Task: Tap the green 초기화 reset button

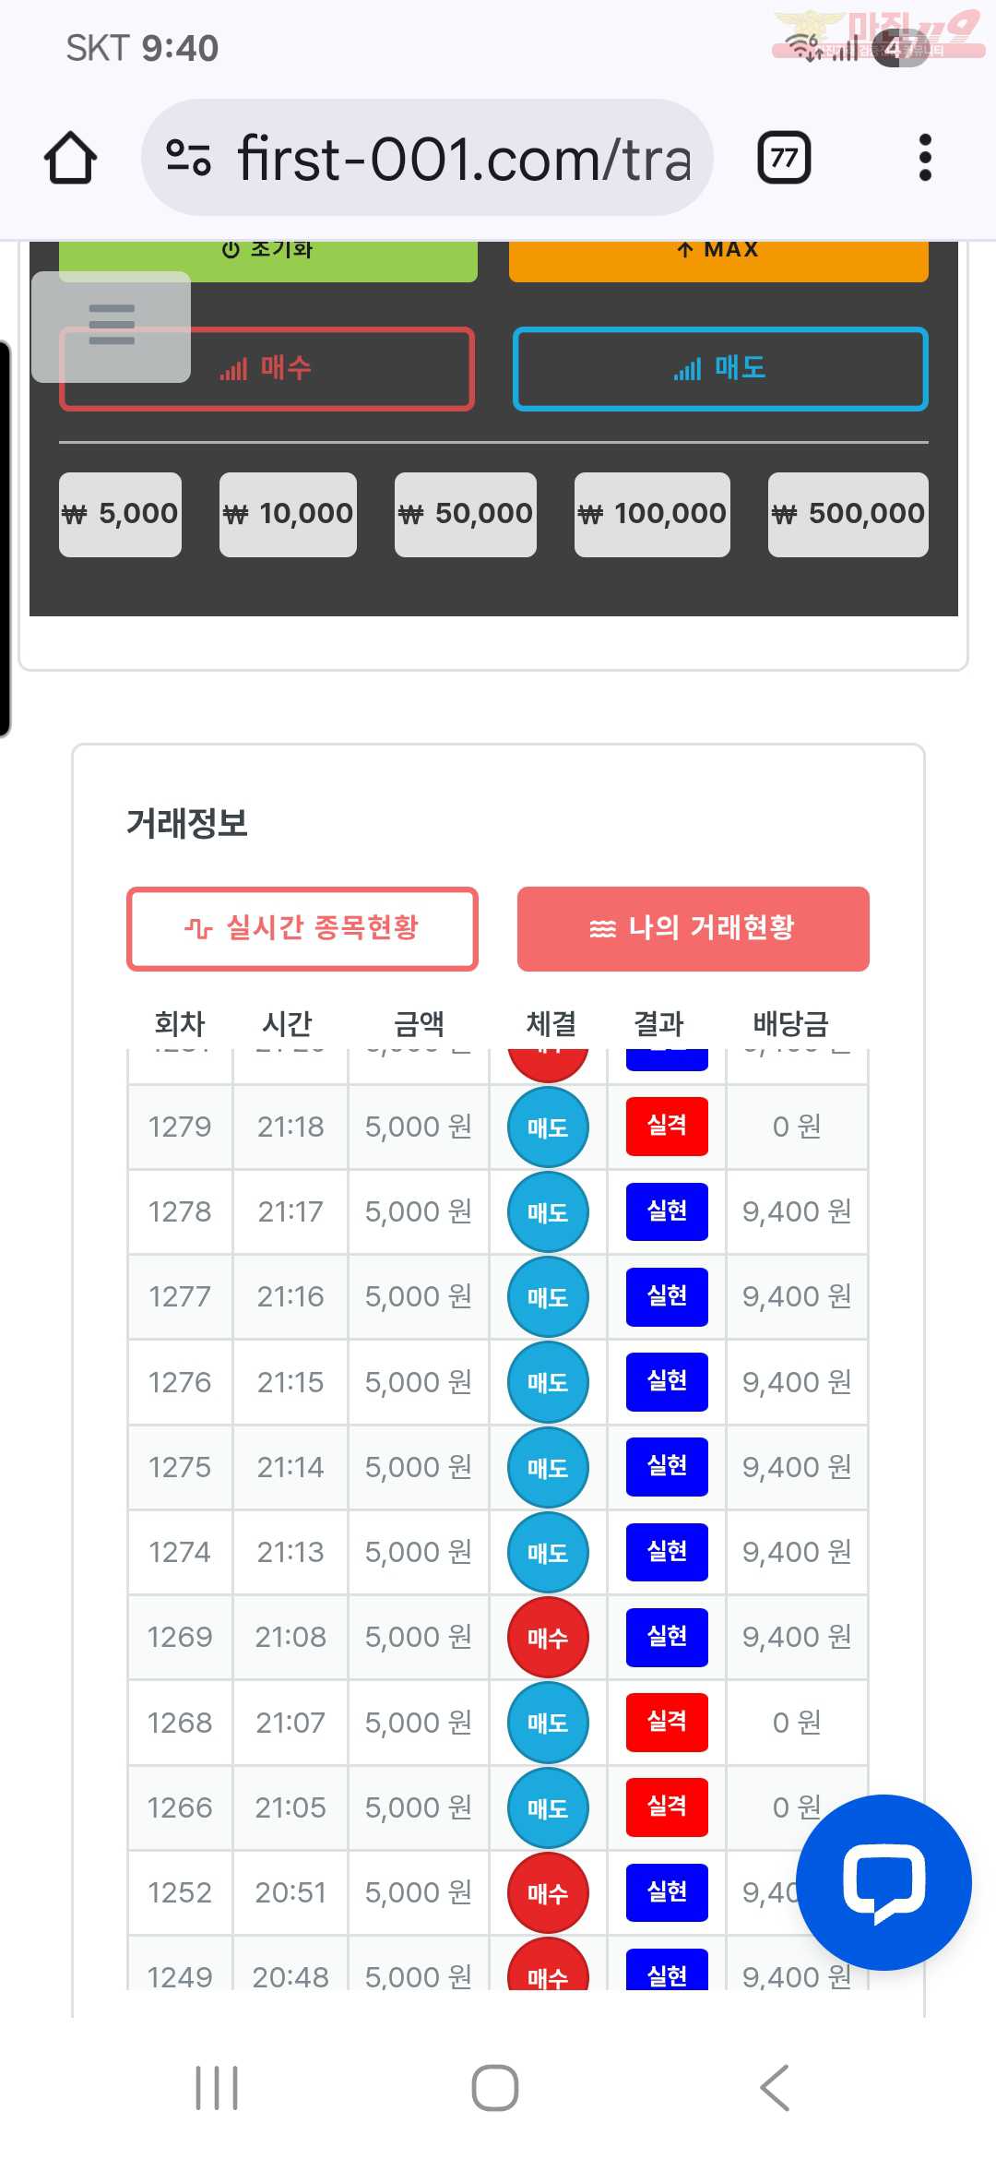Action: [x=268, y=259]
